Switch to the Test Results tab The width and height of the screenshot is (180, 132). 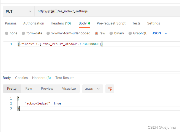pyautogui.click(x=65, y=78)
